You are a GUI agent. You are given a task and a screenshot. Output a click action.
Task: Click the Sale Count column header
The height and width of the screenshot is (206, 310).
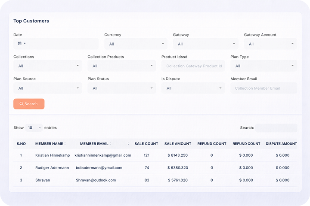(x=146, y=144)
